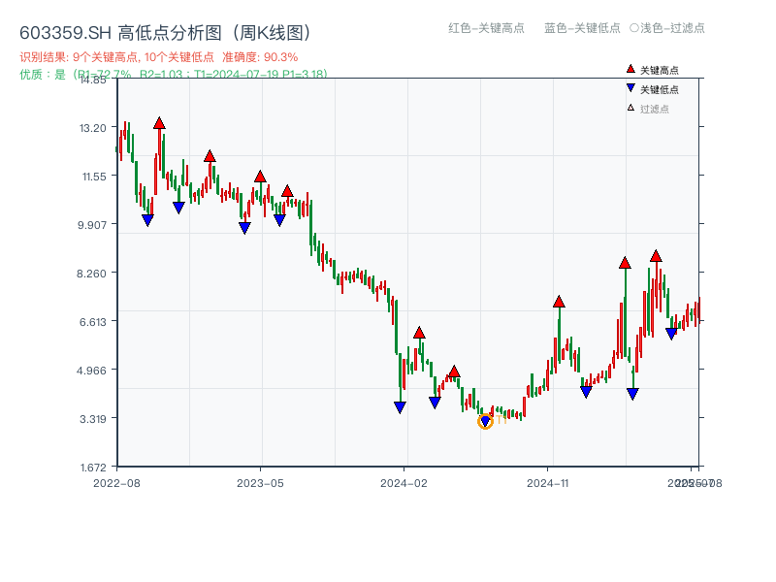Click the red high marker above the 2023-05 candles
776x582 pixels.
pyautogui.click(x=259, y=177)
